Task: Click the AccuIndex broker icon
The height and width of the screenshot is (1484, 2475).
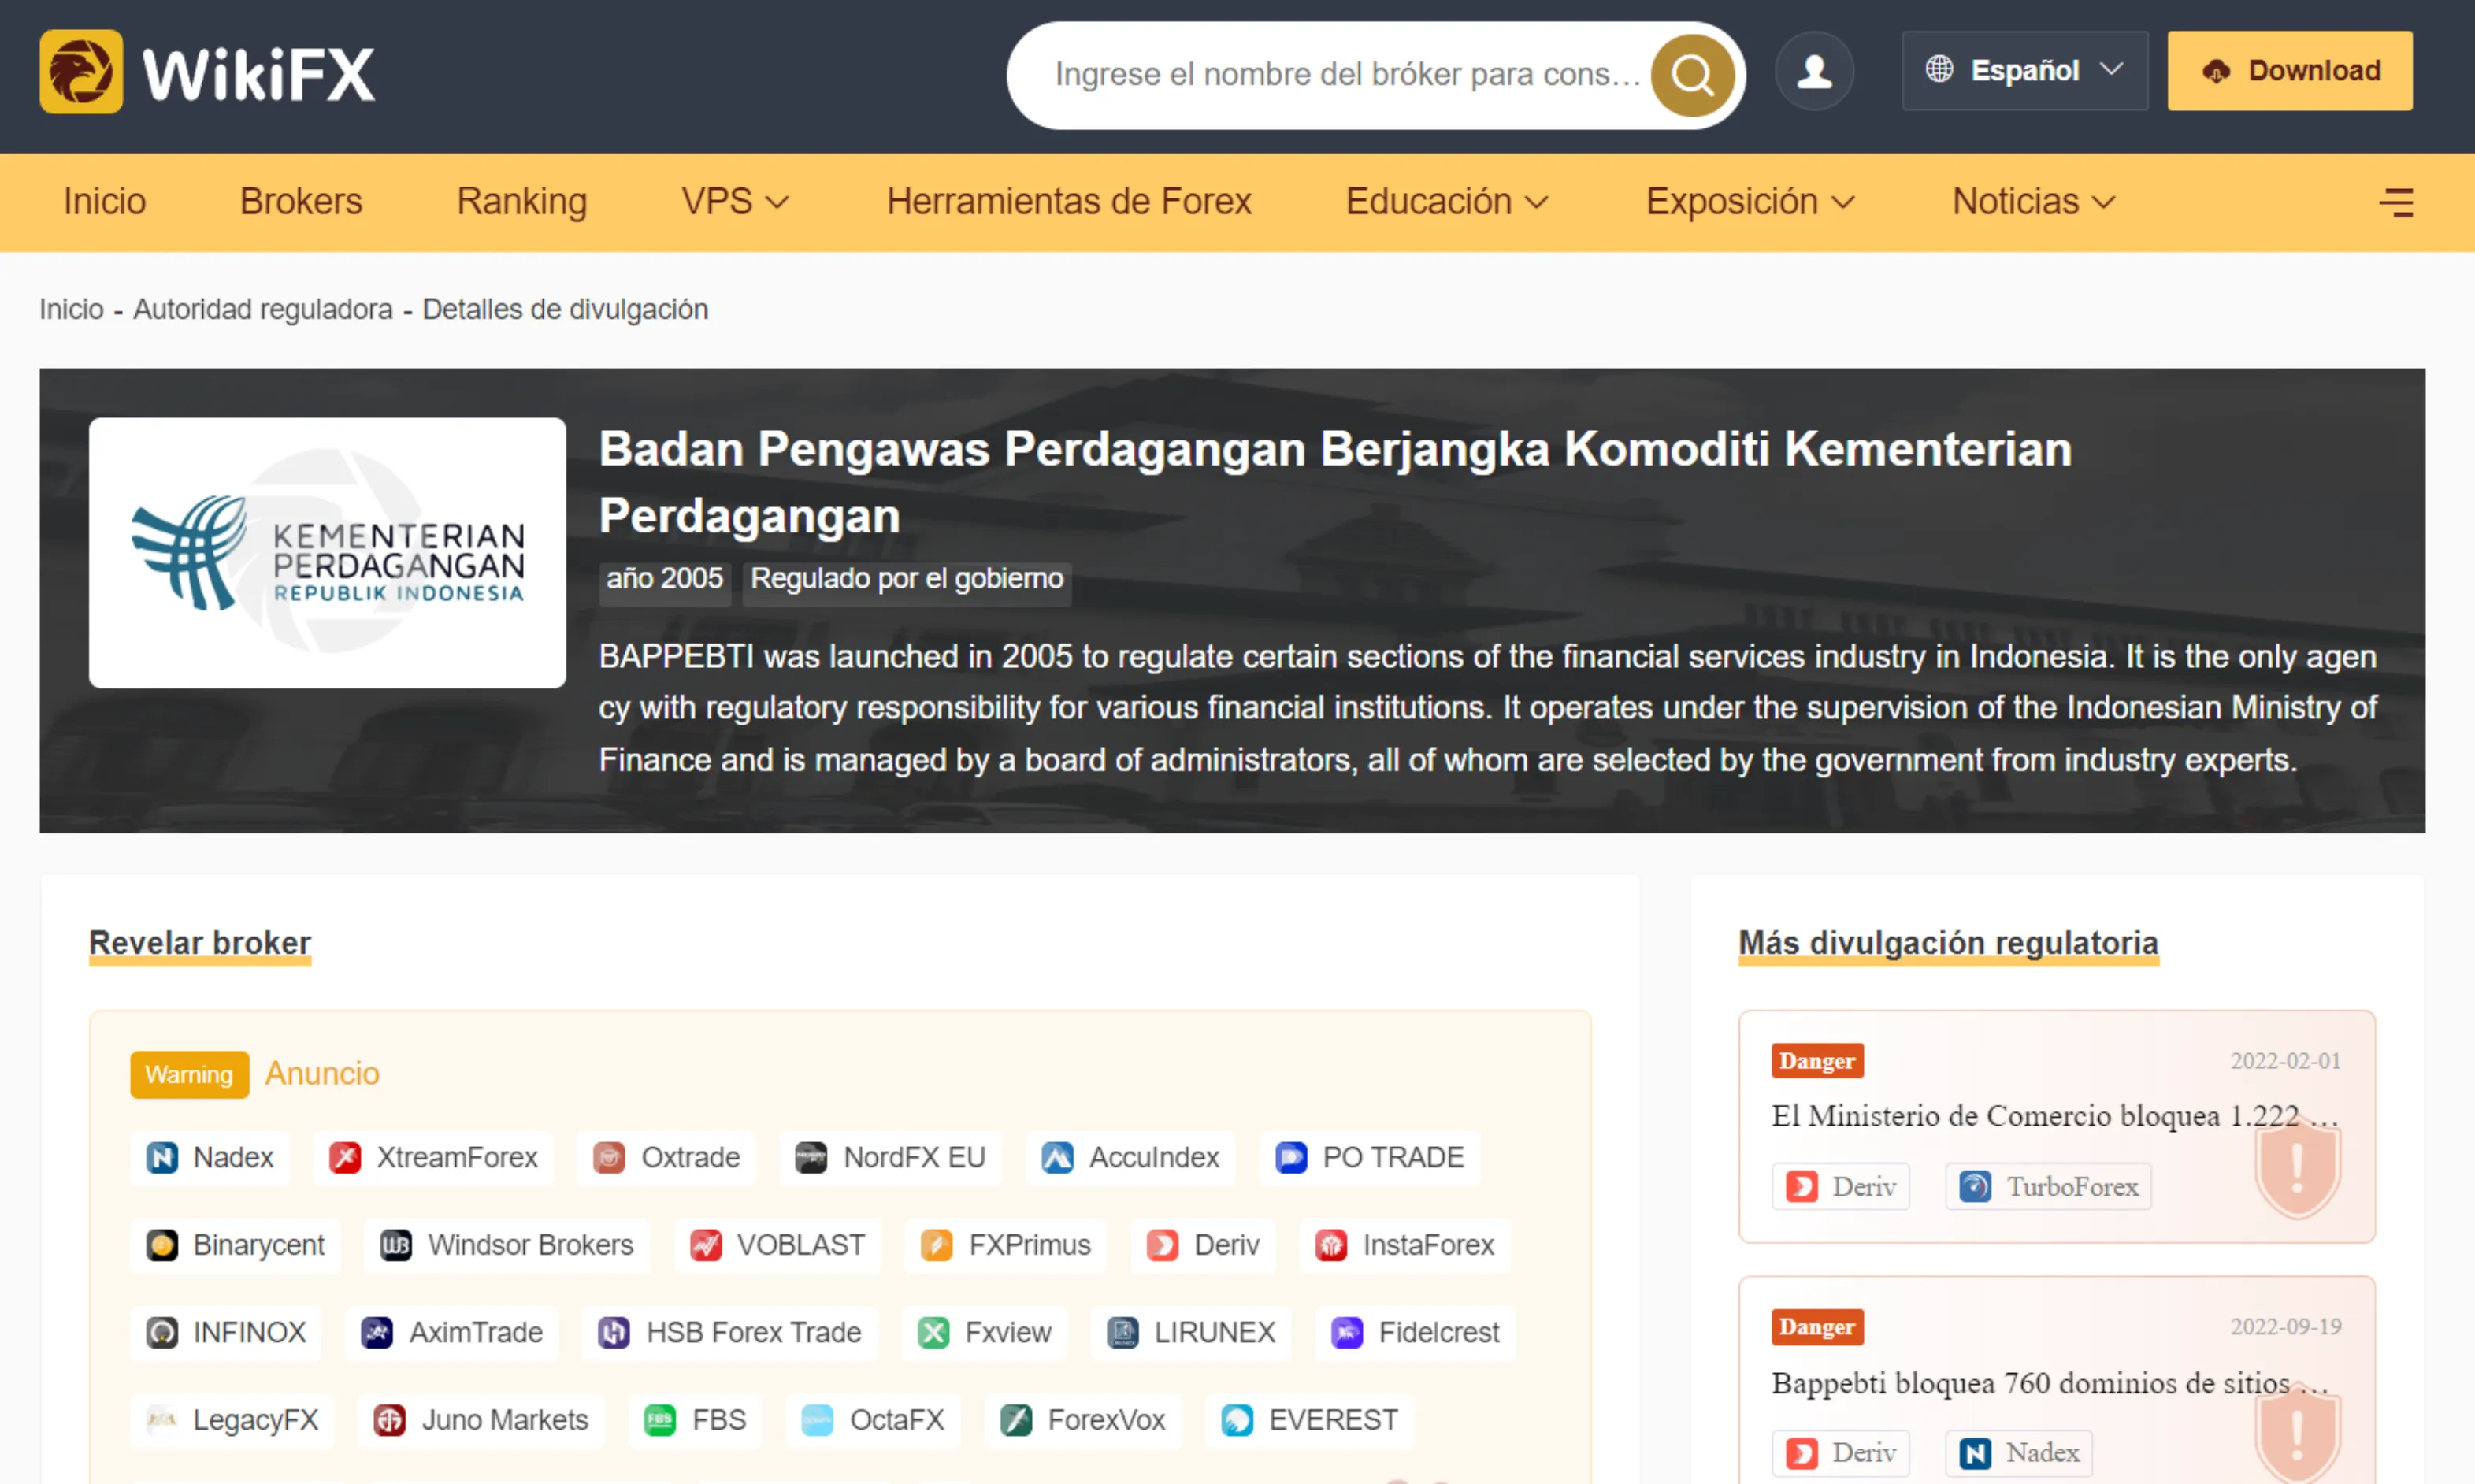Action: [1057, 1158]
